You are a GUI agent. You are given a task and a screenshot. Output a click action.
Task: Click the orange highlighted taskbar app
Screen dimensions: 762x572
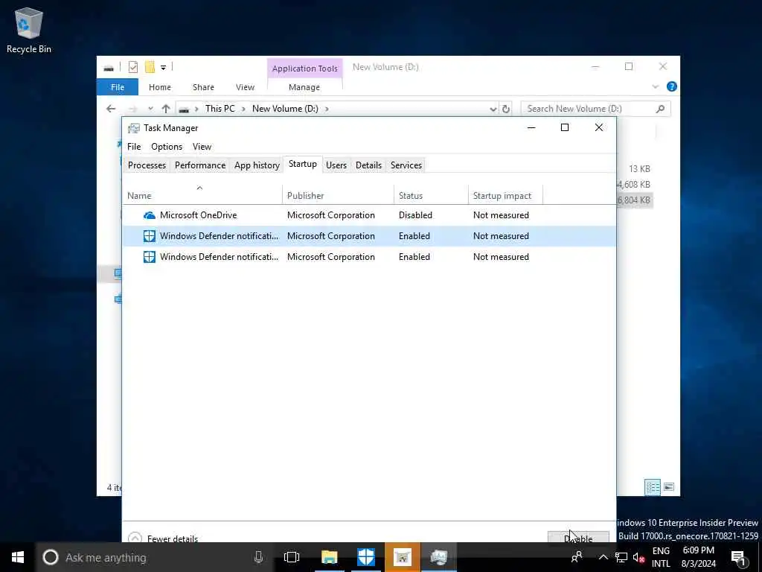[403, 557]
